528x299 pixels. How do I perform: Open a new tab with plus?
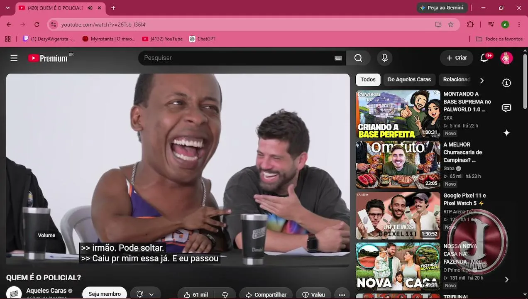click(113, 8)
